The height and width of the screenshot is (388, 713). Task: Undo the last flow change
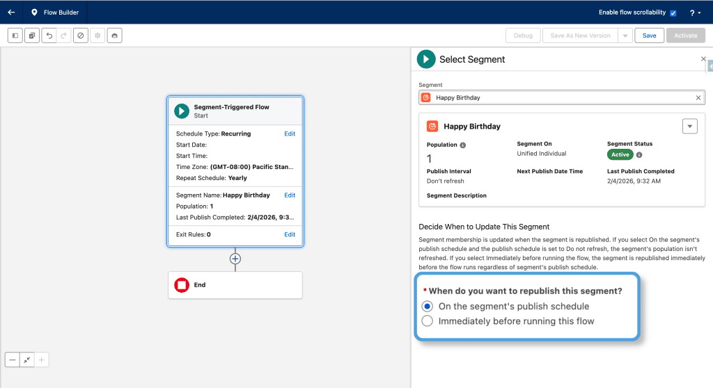(x=49, y=35)
